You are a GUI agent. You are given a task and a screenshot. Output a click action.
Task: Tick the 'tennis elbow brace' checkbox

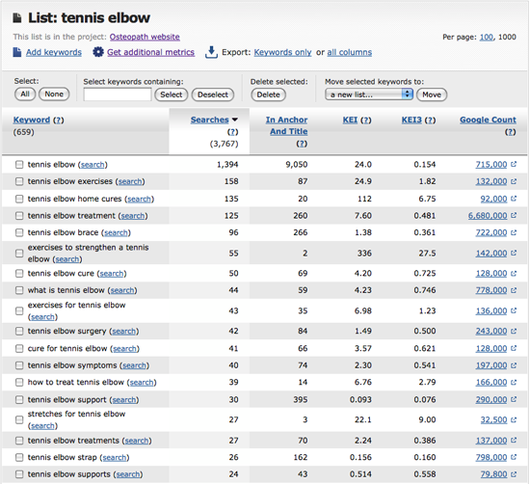click(19, 232)
